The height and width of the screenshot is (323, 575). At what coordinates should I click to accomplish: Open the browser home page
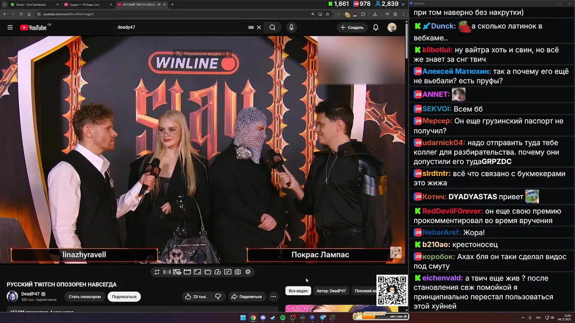(29, 14)
